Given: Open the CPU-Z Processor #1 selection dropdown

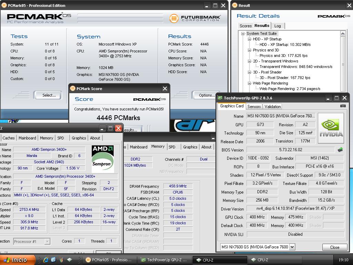Looking at the screenshot, I should pyautogui.click(x=47, y=241).
